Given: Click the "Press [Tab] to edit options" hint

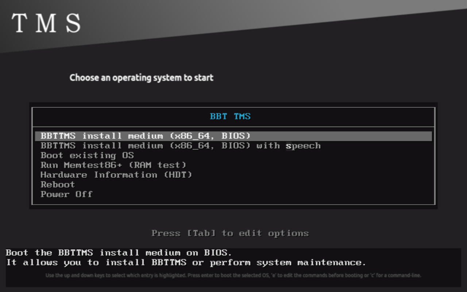Looking at the screenshot, I should pyautogui.click(x=230, y=233).
